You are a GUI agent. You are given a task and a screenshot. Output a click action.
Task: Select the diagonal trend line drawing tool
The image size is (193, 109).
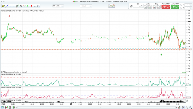pos(7,6)
